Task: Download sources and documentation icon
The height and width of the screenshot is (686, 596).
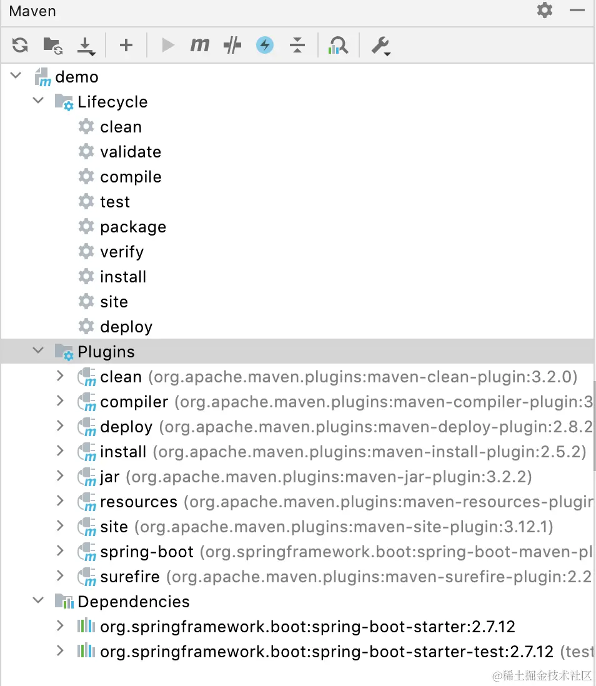Action: click(x=86, y=46)
